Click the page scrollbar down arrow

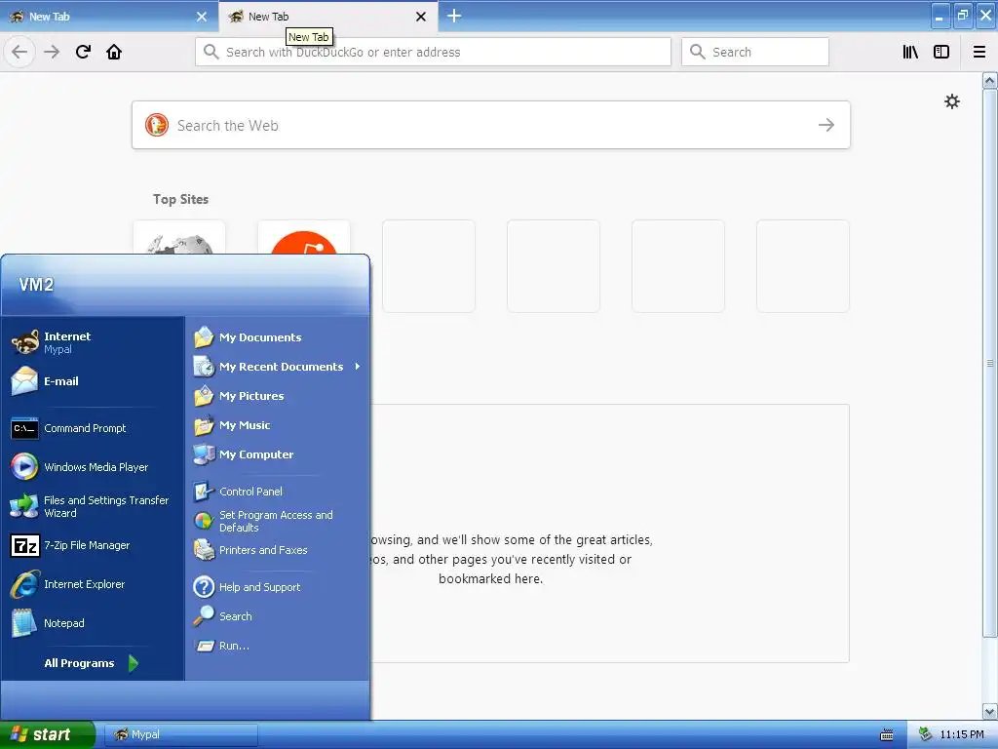990,711
